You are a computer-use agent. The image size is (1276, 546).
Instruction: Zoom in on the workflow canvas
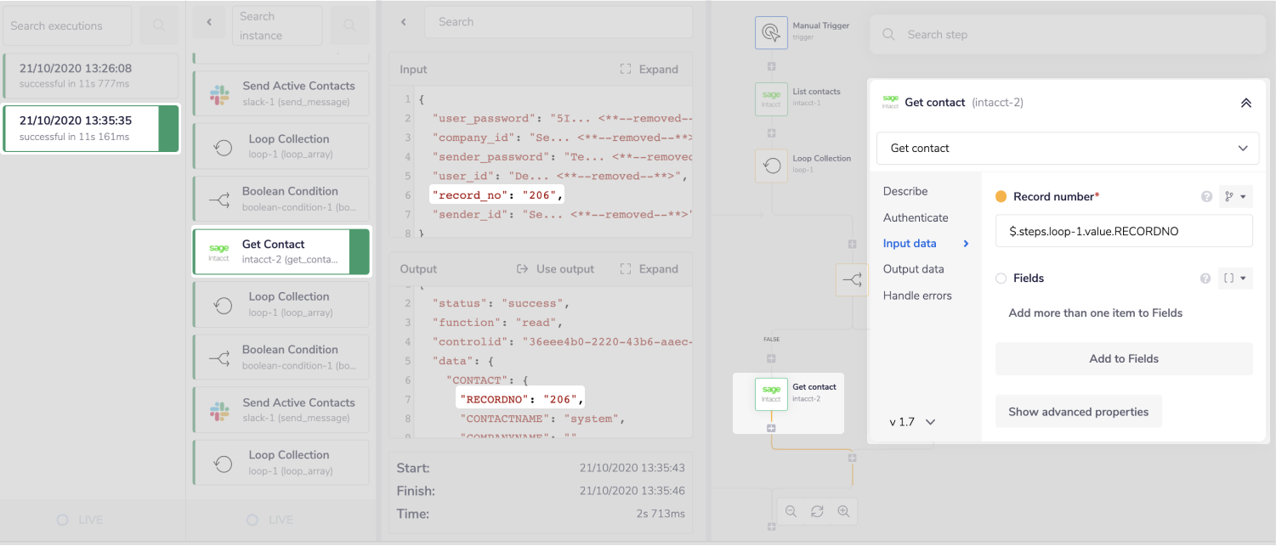pyautogui.click(x=843, y=510)
